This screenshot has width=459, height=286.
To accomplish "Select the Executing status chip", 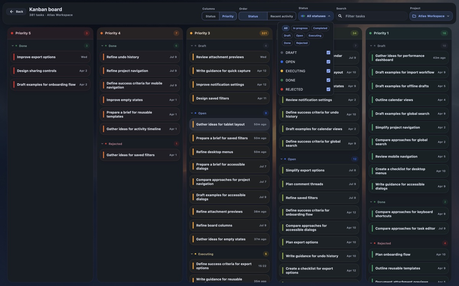I will tap(315, 35).
